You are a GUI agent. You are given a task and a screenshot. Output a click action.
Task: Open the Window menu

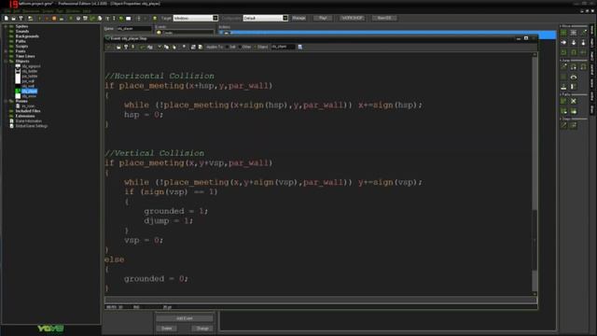tap(73, 11)
